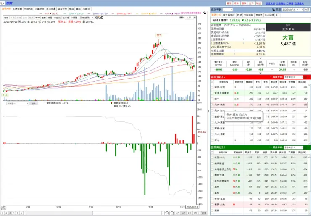This screenshot has width=311, height=216.
Task: Open the 日線 period dropdown in chart toolbar
Action: click(x=87, y=18)
